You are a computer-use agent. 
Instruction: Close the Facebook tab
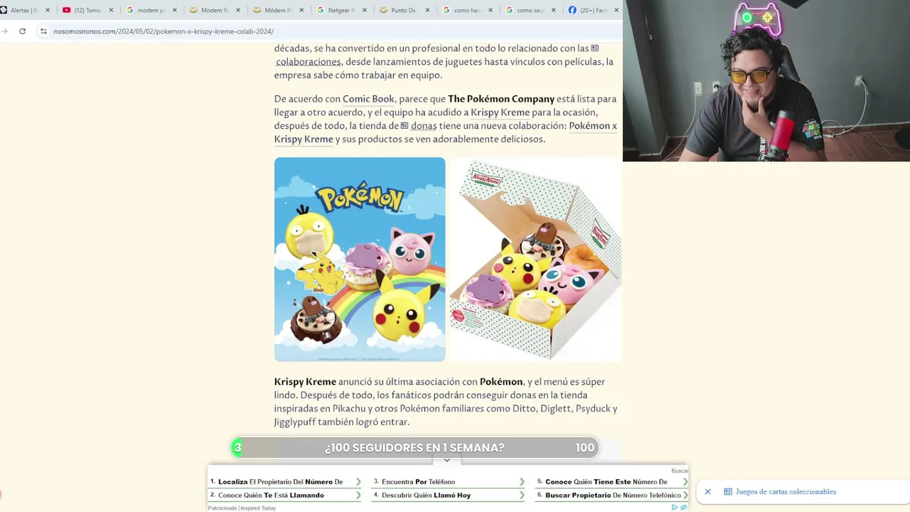pos(616,10)
